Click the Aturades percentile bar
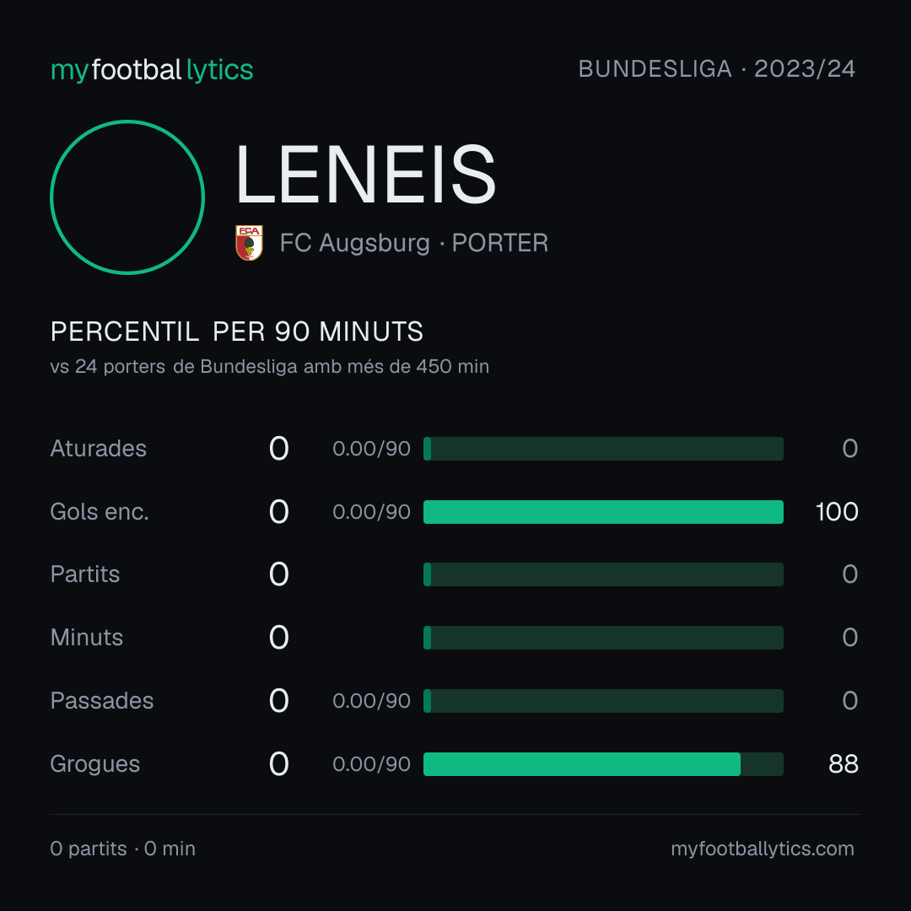The height and width of the screenshot is (911, 911). click(x=603, y=449)
